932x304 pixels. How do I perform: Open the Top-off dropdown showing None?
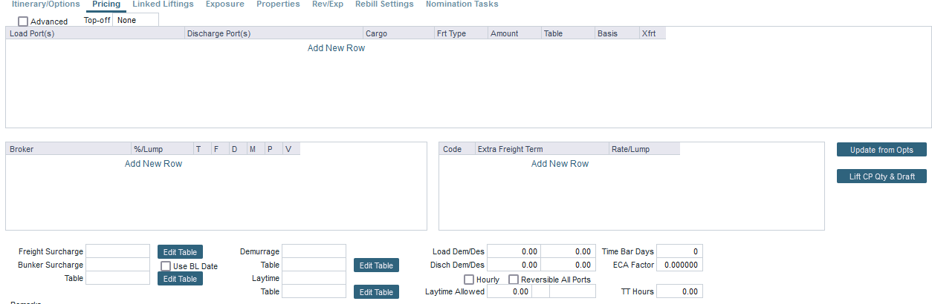pos(135,20)
